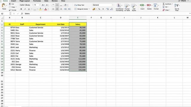Click the text orientation icon
Viewport: 191px width, 107px height.
click(66, 5)
